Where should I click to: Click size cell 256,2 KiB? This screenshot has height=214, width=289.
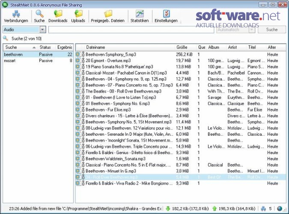pos(184,54)
